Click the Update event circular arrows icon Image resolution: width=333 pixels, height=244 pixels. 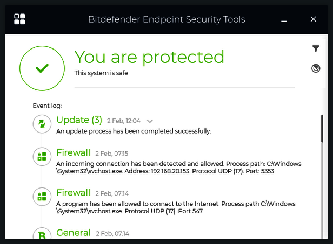tap(42, 124)
